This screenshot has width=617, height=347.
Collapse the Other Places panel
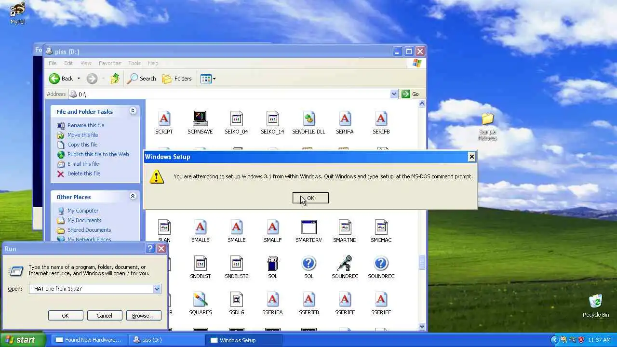[x=133, y=197]
